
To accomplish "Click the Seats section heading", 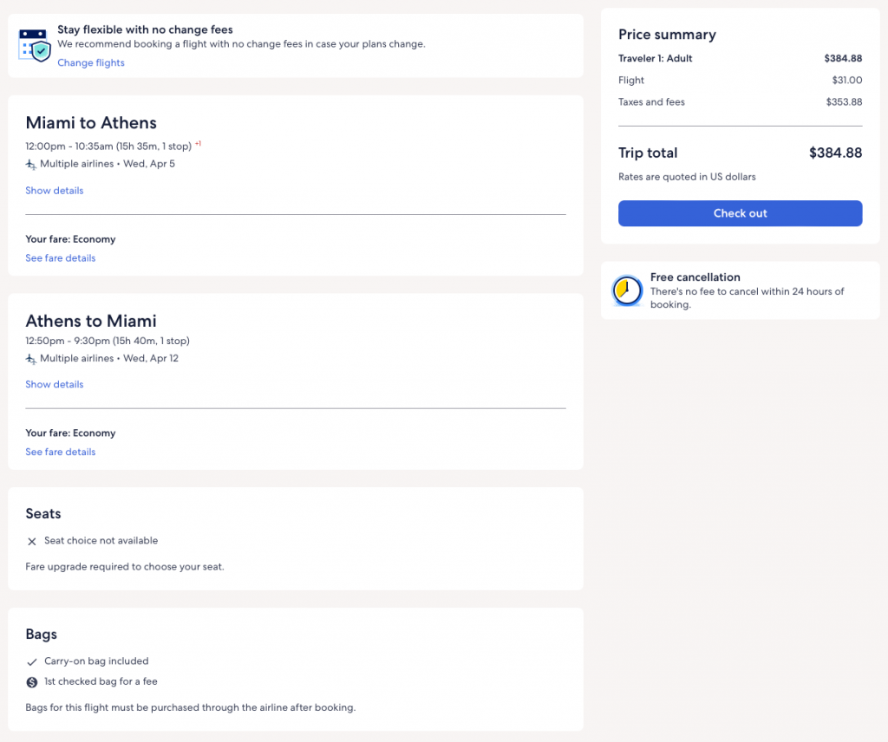I will 43,514.
